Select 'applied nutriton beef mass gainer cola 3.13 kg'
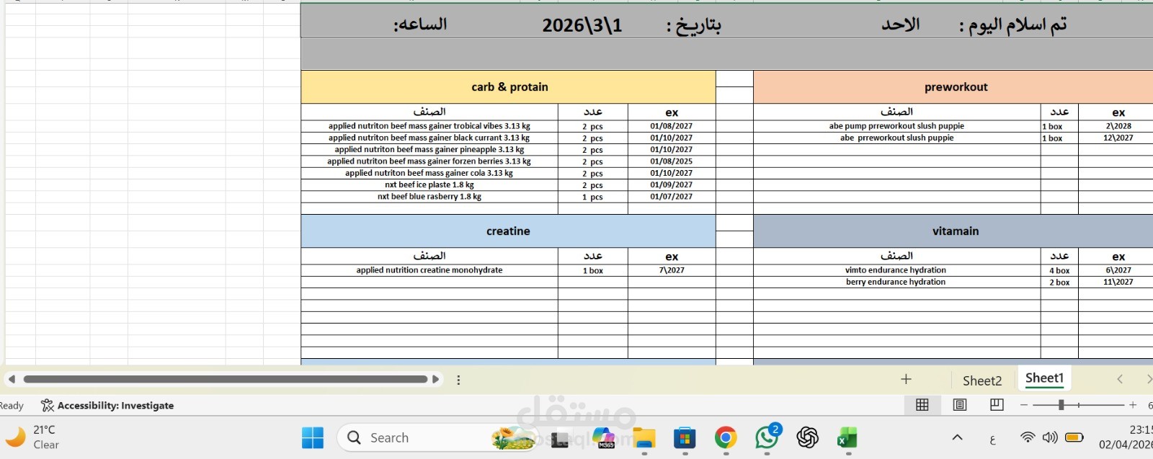 coord(429,173)
